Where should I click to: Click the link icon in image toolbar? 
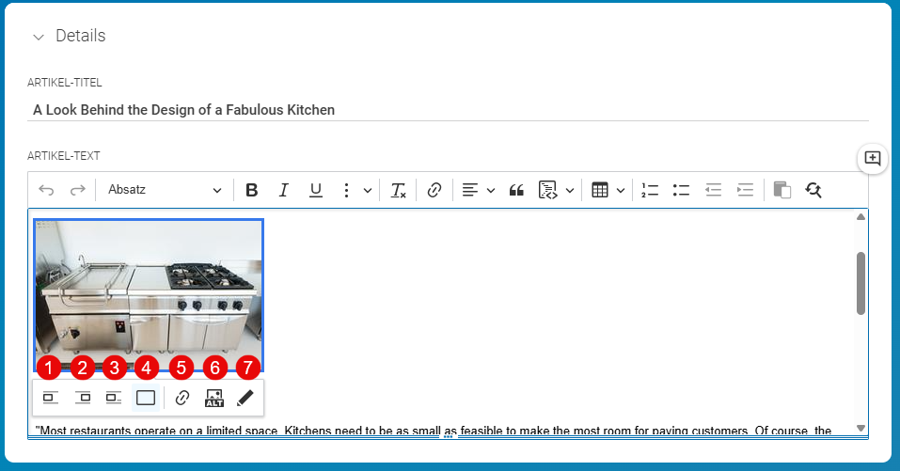coord(182,398)
